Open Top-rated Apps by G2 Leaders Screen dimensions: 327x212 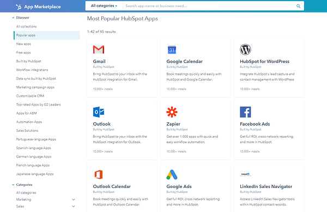pos(38,105)
